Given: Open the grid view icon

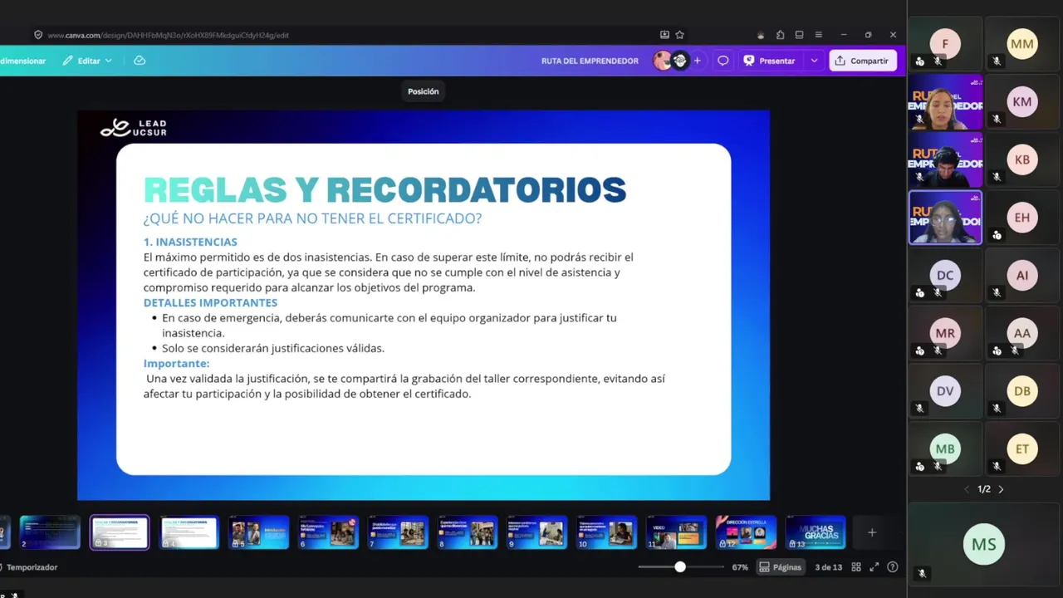Looking at the screenshot, I should point(856,567).
